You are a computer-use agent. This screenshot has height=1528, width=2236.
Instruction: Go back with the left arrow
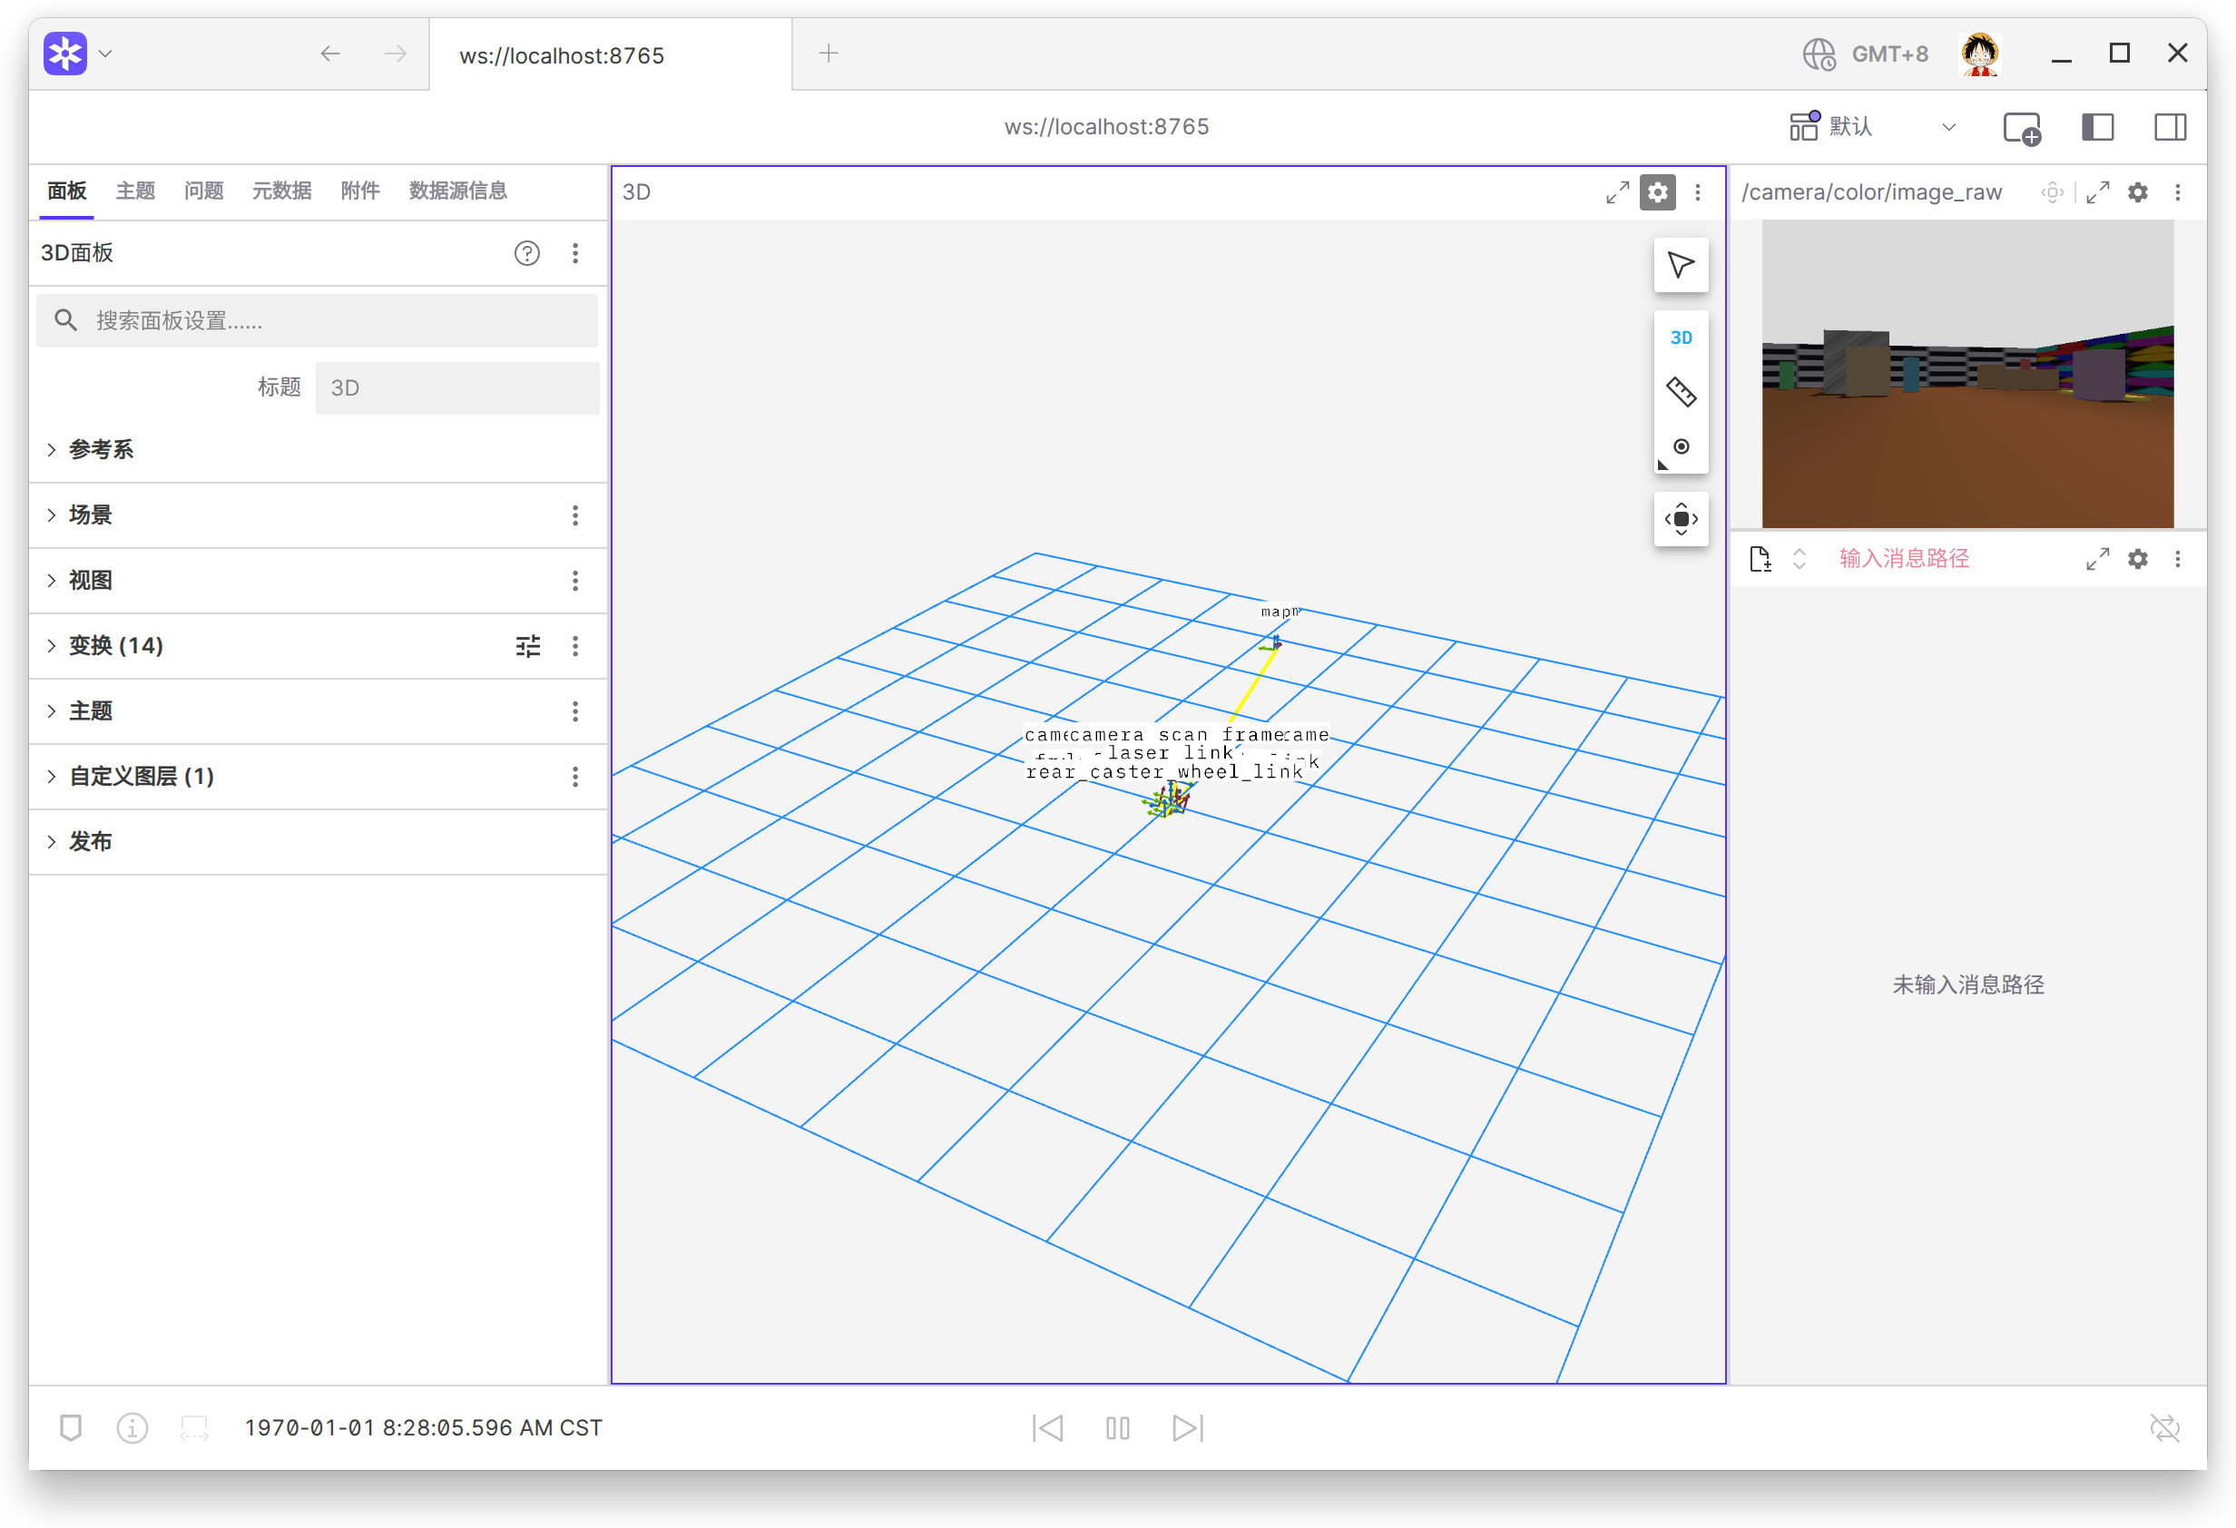coord(330,54)
